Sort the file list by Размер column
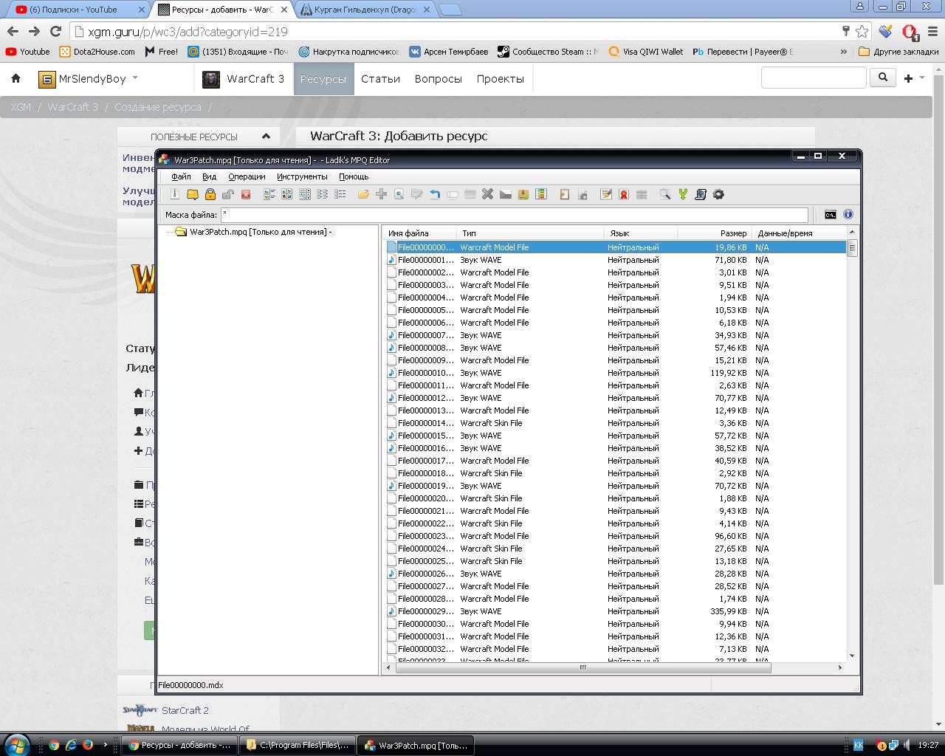The height and width of the screenshot is (756, 945). pos(715,233)
